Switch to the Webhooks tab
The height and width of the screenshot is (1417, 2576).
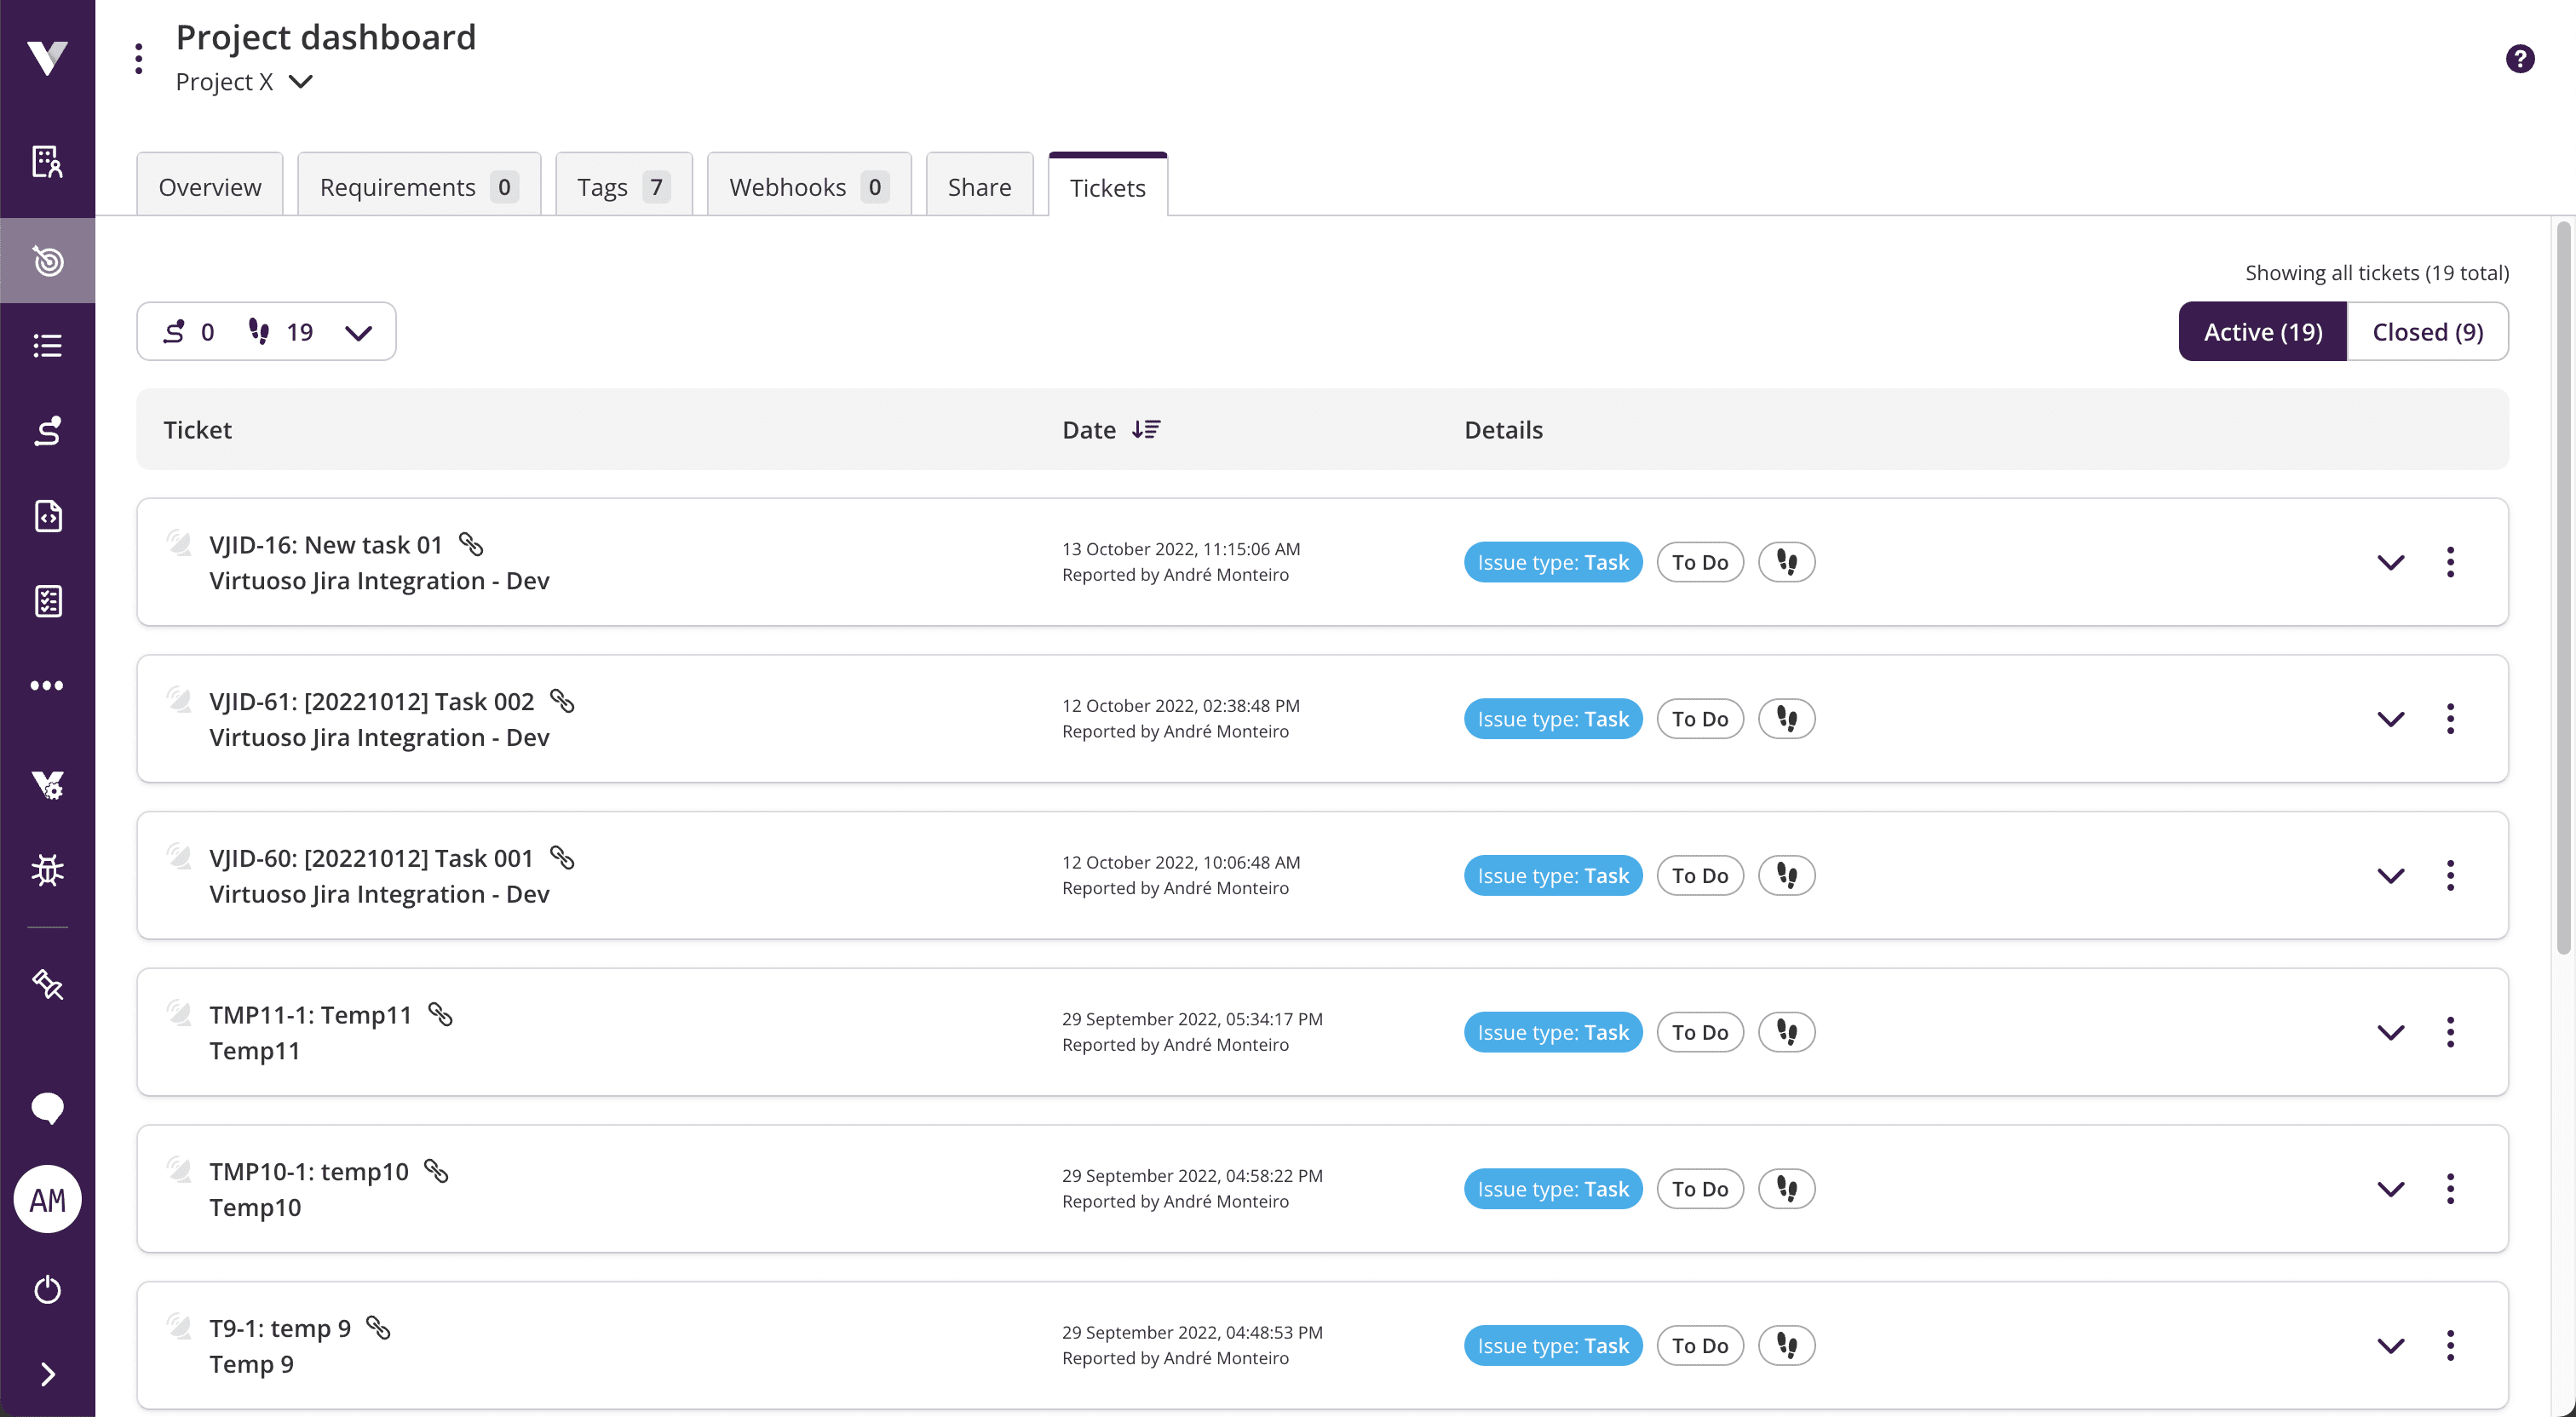(808, 185)
